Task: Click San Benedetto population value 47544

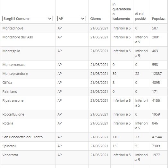Action: (157, 137)
